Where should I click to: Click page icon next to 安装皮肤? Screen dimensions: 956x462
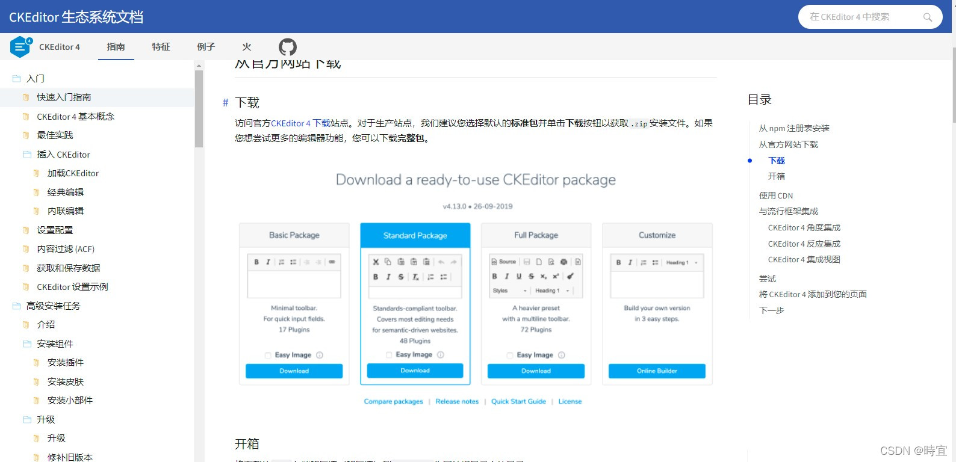pyautogui.click(x=36, y=382)
